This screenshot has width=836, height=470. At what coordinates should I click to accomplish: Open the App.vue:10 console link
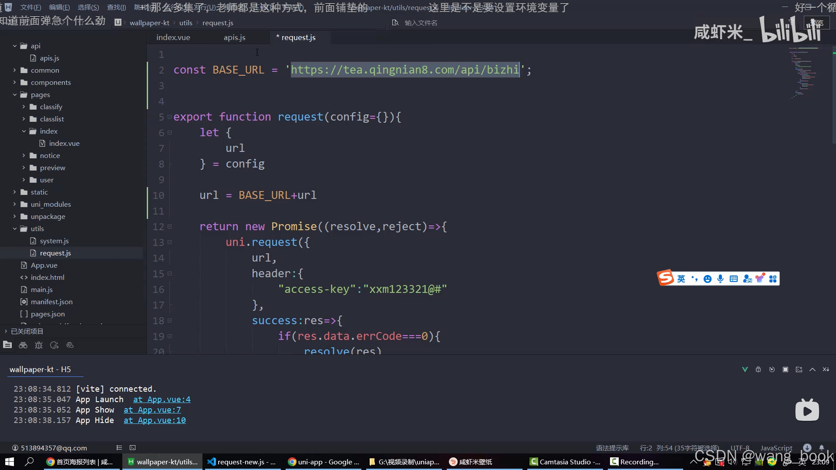point(155,420)
